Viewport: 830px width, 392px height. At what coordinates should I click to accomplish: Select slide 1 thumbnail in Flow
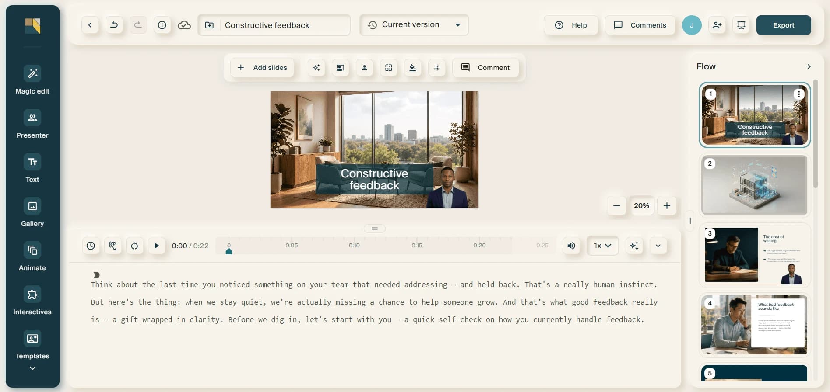(755, 115)
